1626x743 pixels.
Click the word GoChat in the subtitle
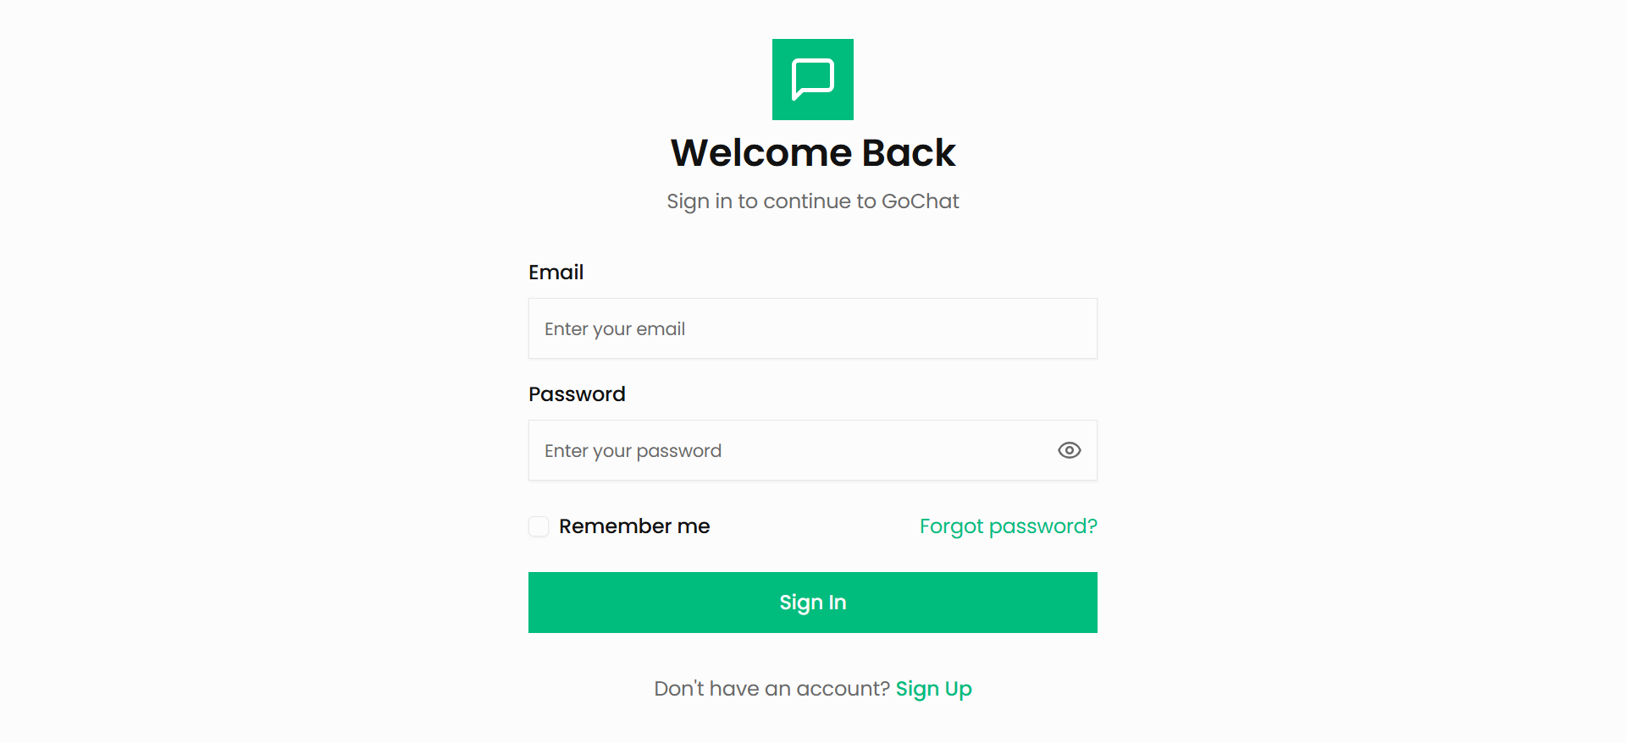(x=920, y=201)
